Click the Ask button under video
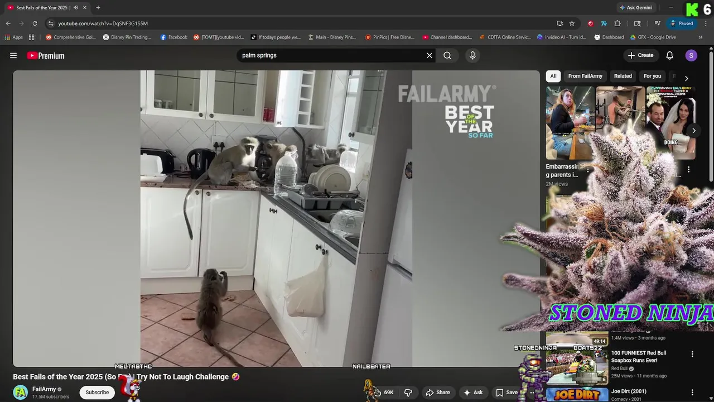 pos(473,393)
